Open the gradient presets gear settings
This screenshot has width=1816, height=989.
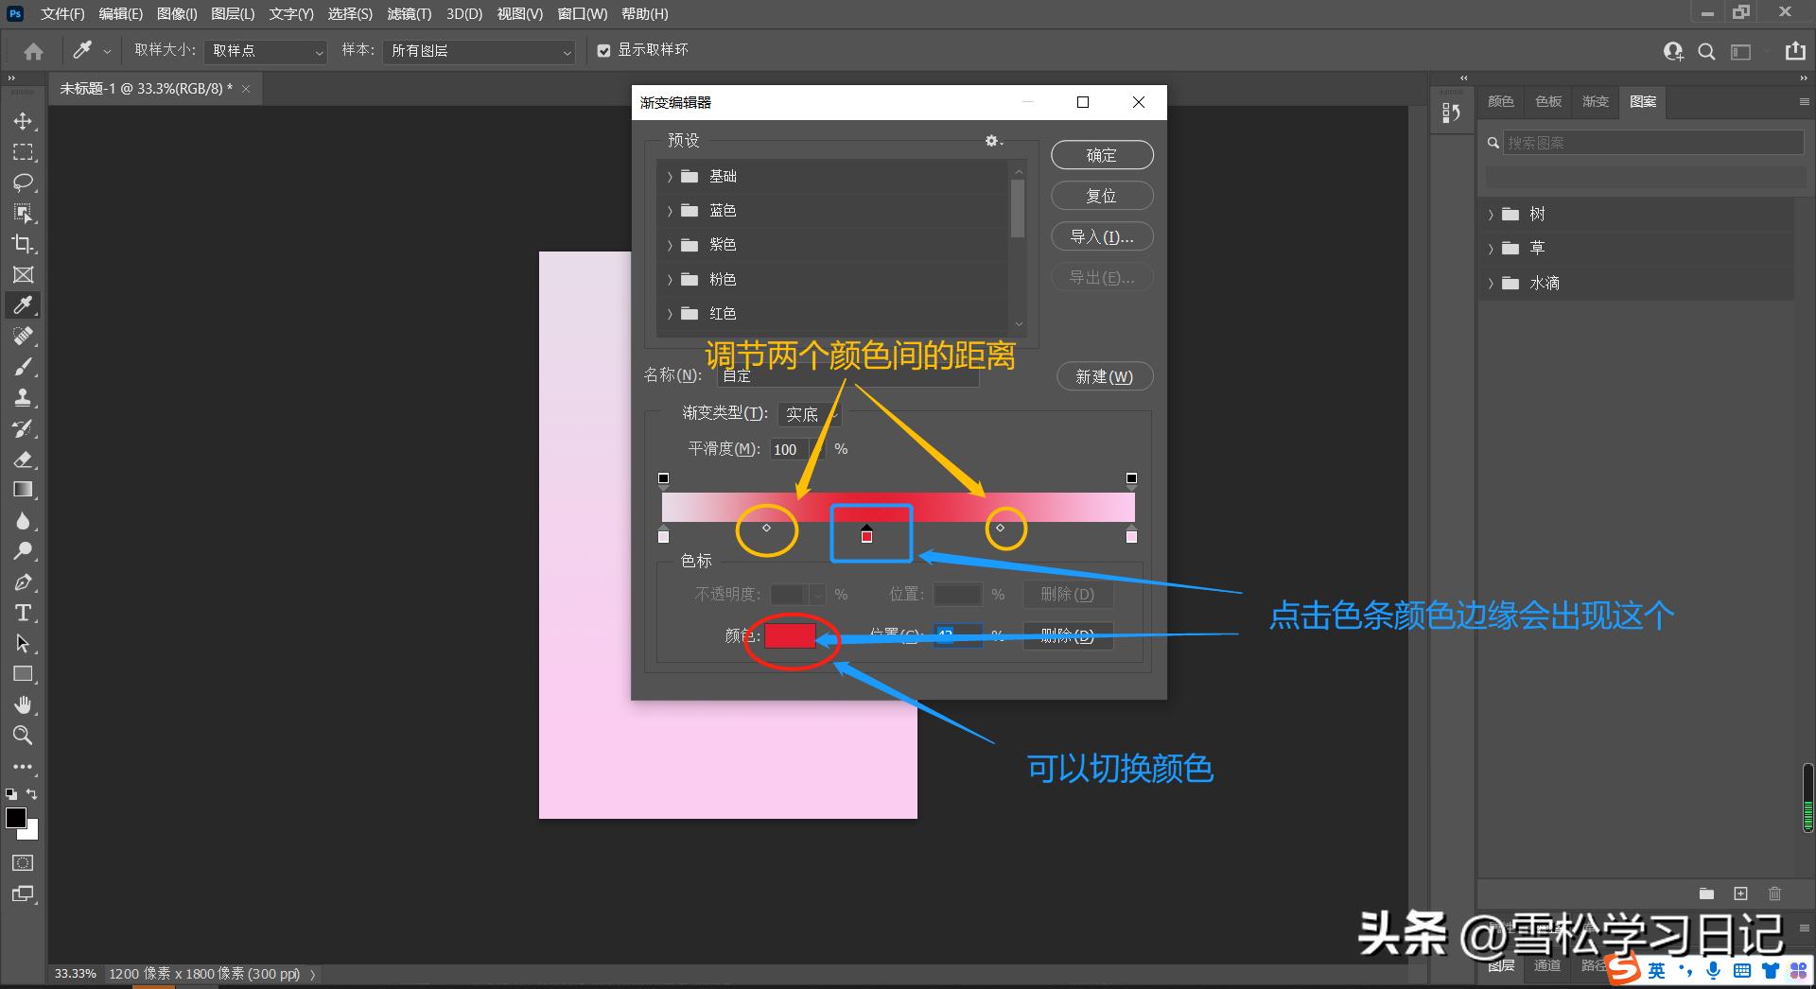coord(992,141)
